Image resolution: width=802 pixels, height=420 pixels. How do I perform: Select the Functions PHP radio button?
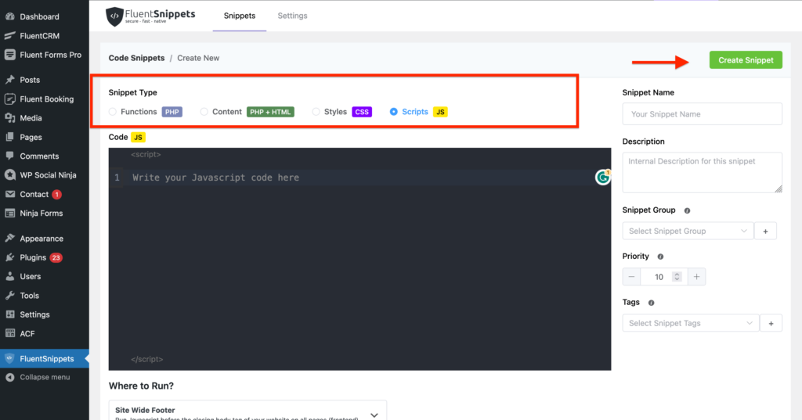(113, 111)
